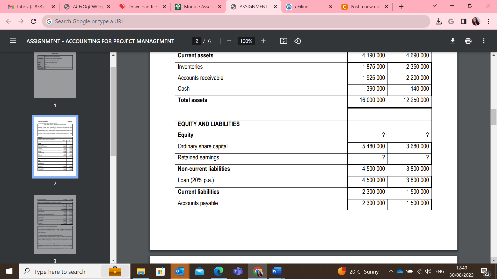The width and height of the screenshot is (497, 279).
Task: Rotate the document counterclockwise
Action: coord(297,41)
